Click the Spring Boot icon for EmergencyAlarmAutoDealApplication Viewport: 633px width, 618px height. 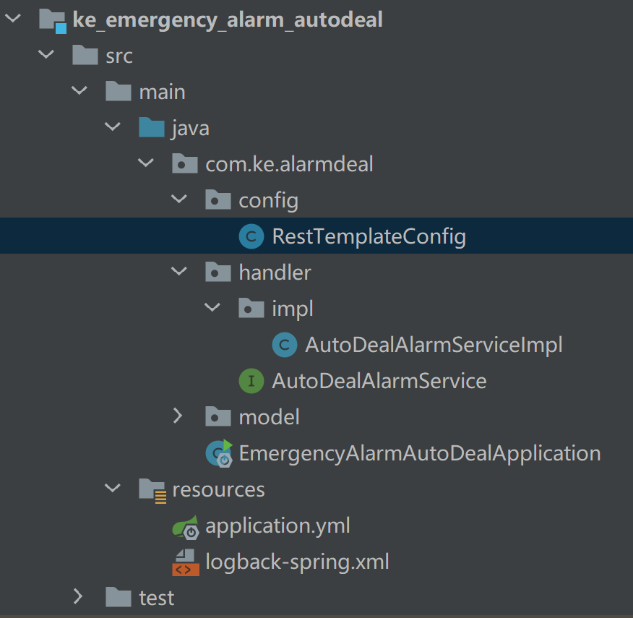(218, 453)
